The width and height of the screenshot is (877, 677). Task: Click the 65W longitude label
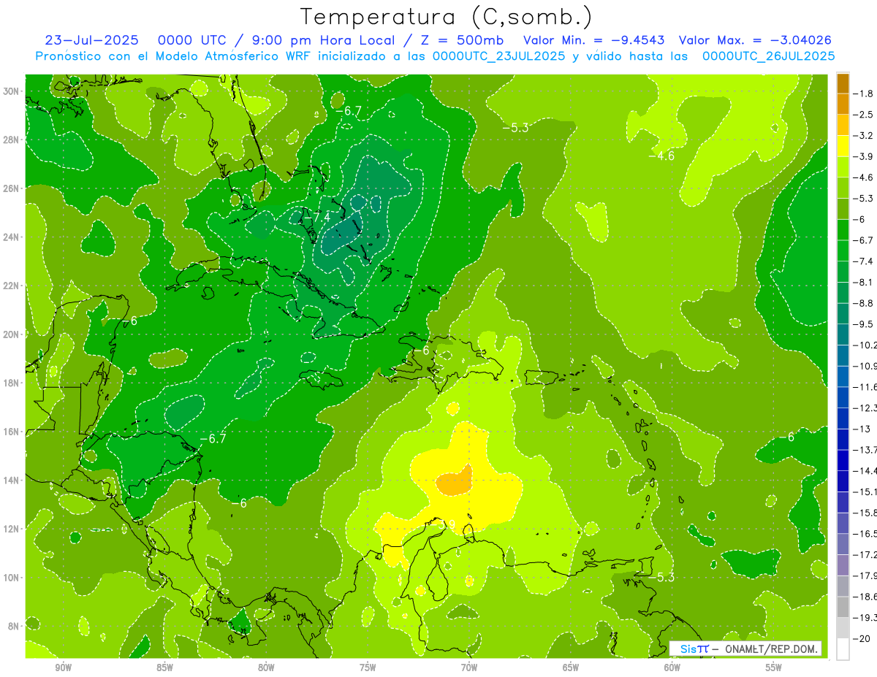pos(571,668)
